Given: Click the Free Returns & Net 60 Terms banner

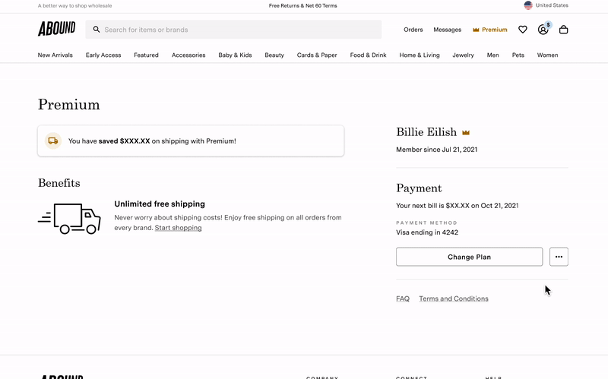Looking at the screenshot, I should pyautogui.click(x=302, y=5).
